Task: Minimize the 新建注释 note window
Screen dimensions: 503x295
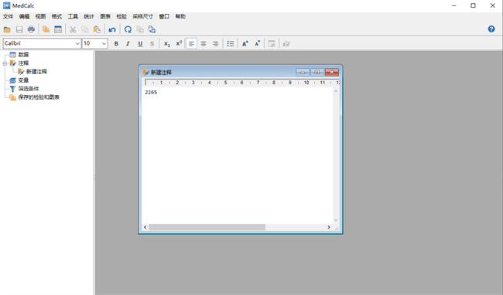Action: click(303, 73)
